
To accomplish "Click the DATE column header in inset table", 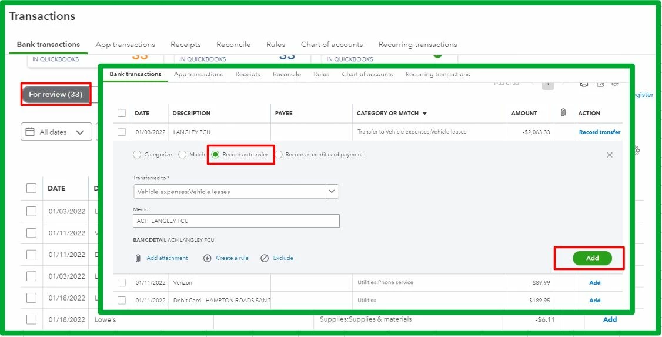I will 142,113.
